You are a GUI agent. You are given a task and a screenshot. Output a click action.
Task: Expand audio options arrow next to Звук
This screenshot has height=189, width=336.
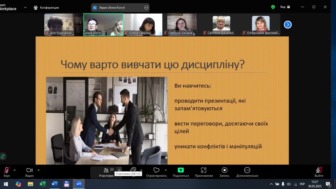[x=15, y=170]
